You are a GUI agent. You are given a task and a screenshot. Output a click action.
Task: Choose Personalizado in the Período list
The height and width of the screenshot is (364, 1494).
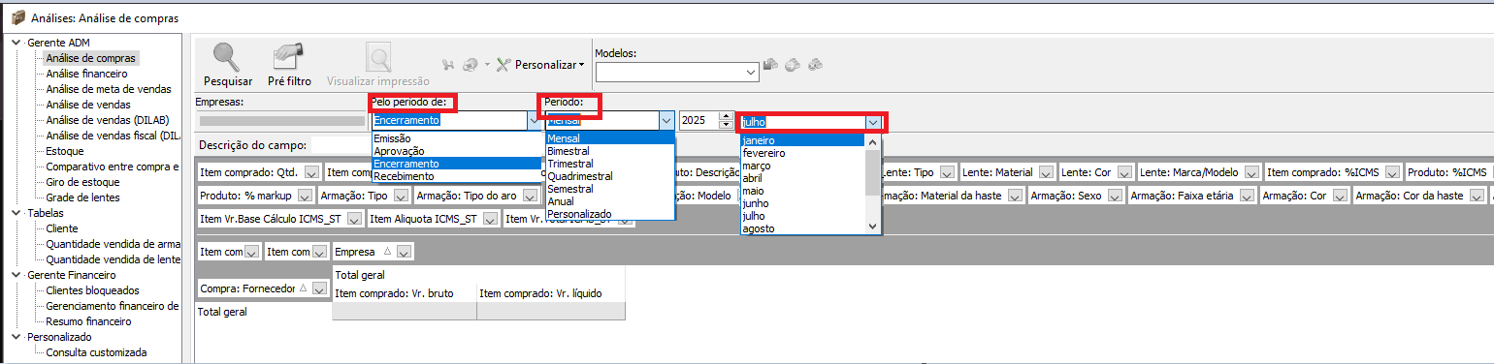(609, 214)
